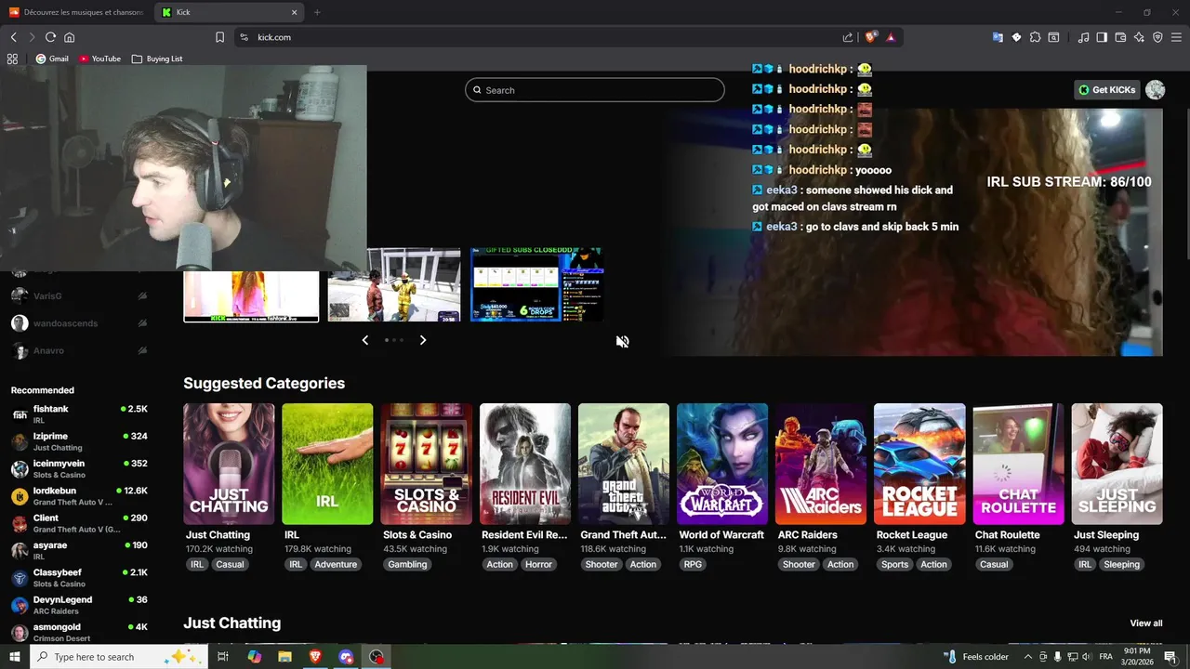Open offline followed channel VarisG

click(79, 295)
